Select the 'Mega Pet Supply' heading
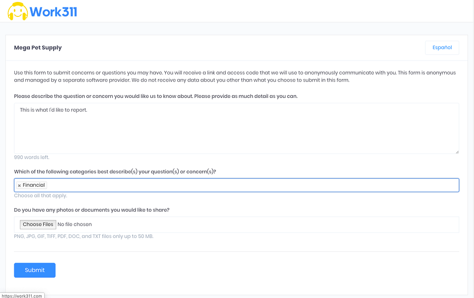This screenshot has width=474, height=298. (x=38, y=48)
